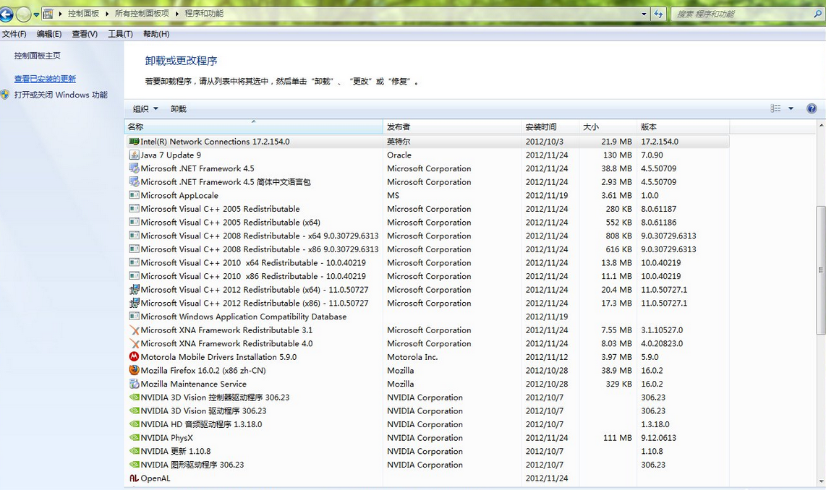Click the Motorola Mobile Drivers icon

point(134,357)
